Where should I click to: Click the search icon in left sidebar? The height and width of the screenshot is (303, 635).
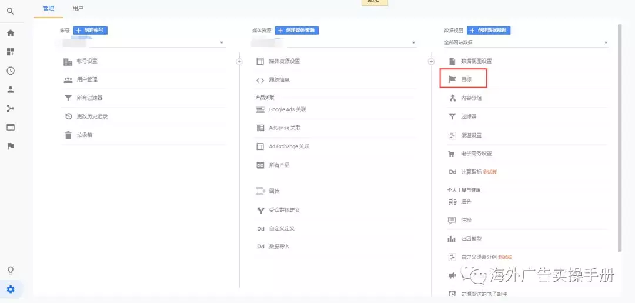[x=11, y=11]
